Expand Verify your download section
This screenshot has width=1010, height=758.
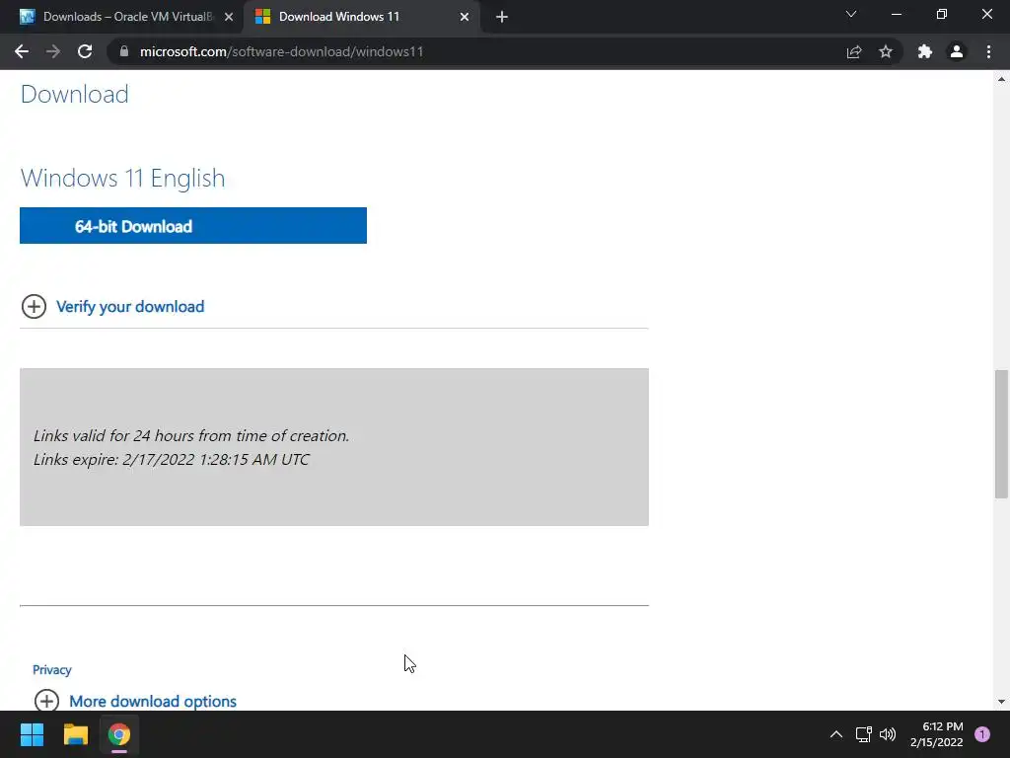click(34, 306)
